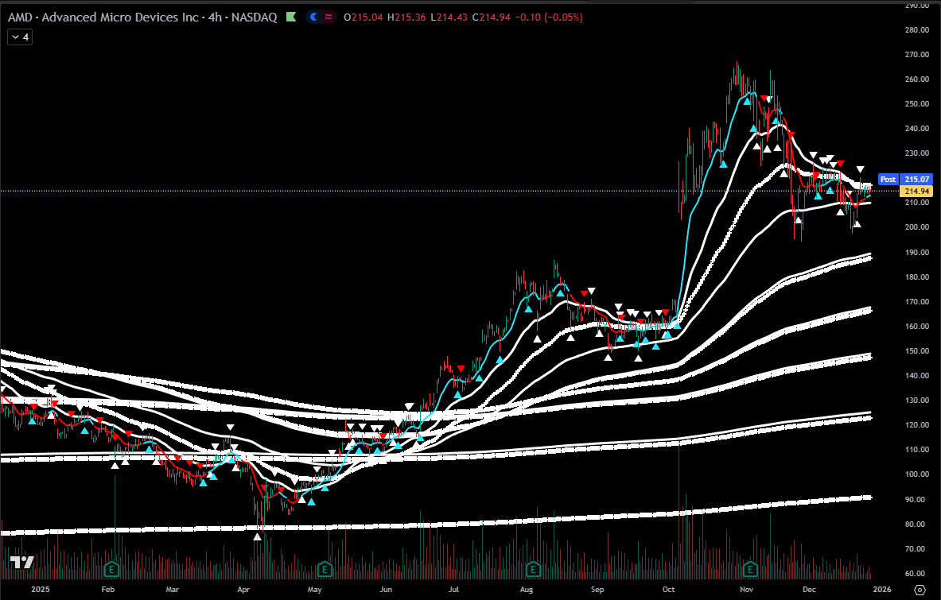Click the blue moon session icon
941x600 pixels.
314,17
